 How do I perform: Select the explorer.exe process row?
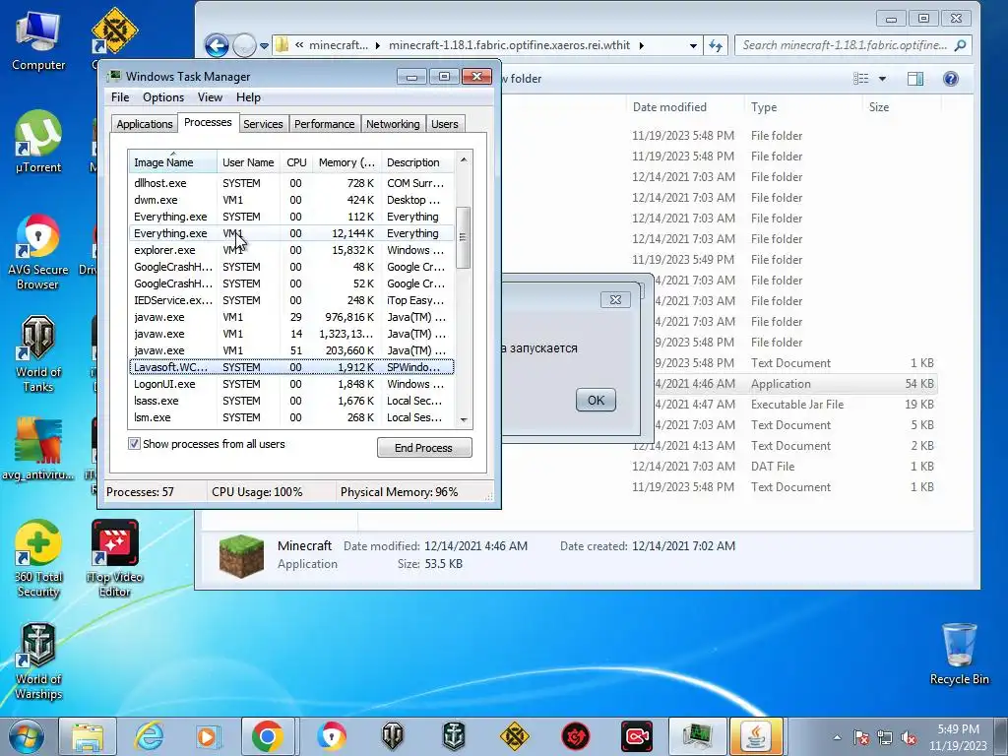coord(291,250)
